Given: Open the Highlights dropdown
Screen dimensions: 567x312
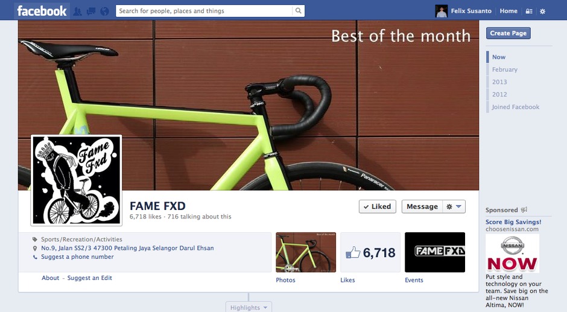Looking at the screenshot, I should (x=249, y=307).
